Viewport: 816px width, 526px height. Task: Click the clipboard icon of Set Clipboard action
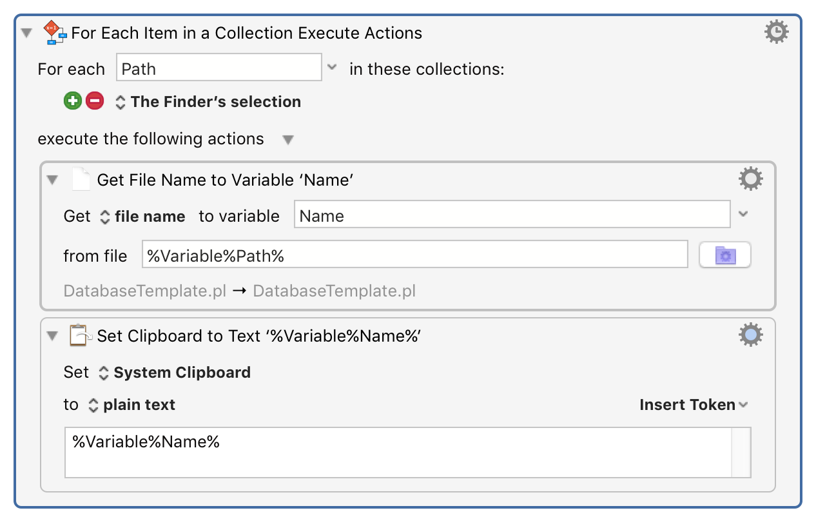click(x=81, y=335)
